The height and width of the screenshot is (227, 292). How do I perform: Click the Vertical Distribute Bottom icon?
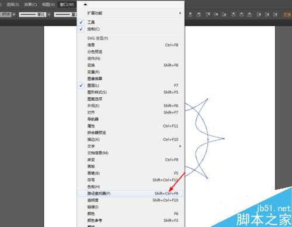[x=249, y=15]
